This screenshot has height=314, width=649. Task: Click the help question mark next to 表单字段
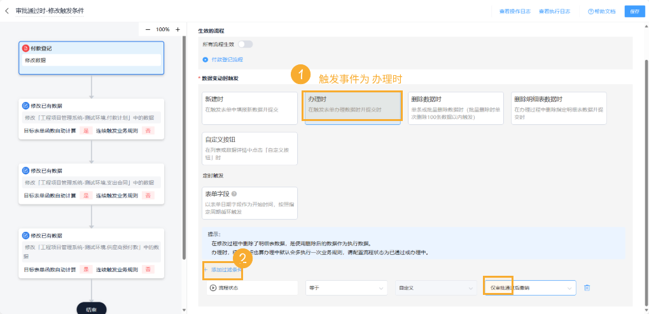(x=234, y=194)
